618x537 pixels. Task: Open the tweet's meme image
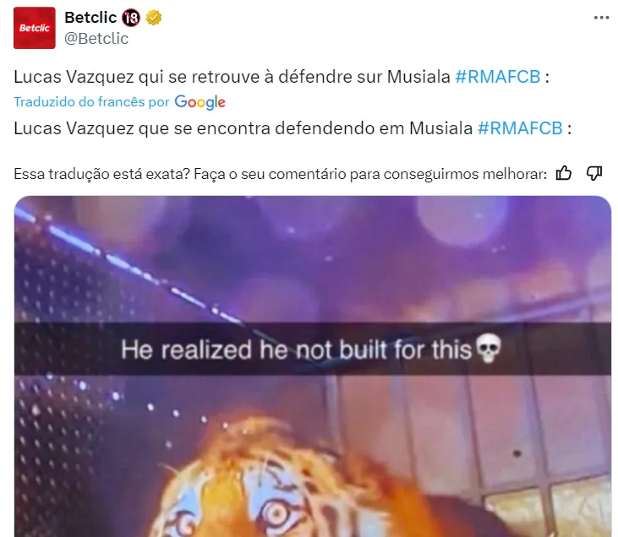(x=313, y=366)
